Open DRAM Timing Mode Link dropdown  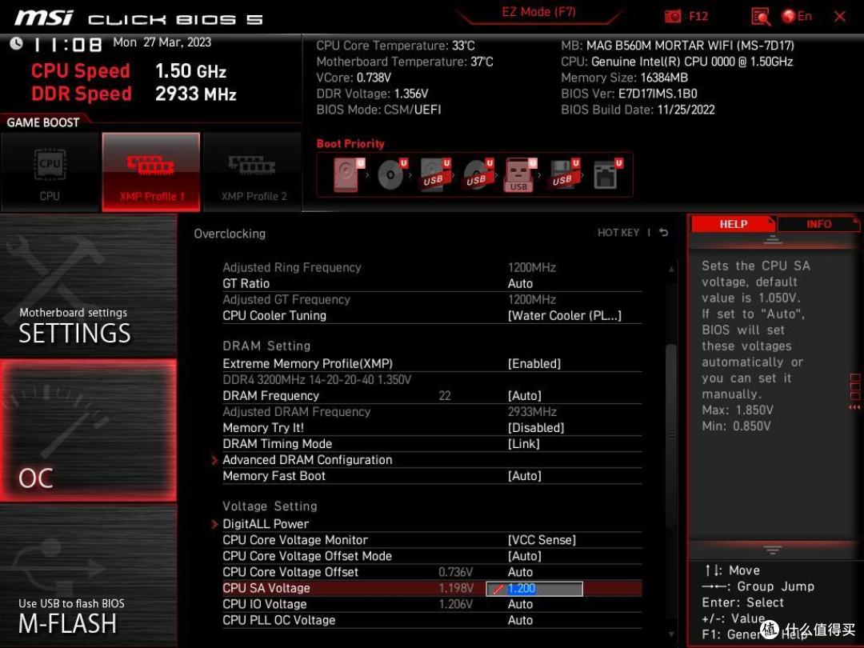(523, 443)
